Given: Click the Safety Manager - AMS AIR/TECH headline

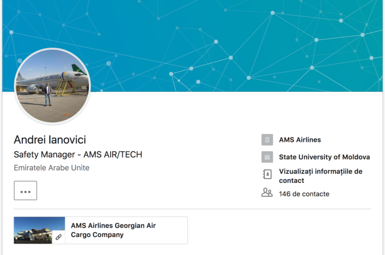Looking at the screenshot, I should point(78,155).
